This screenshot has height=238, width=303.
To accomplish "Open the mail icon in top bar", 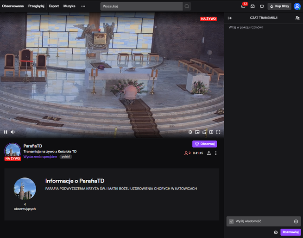I will tap(252, 6).
